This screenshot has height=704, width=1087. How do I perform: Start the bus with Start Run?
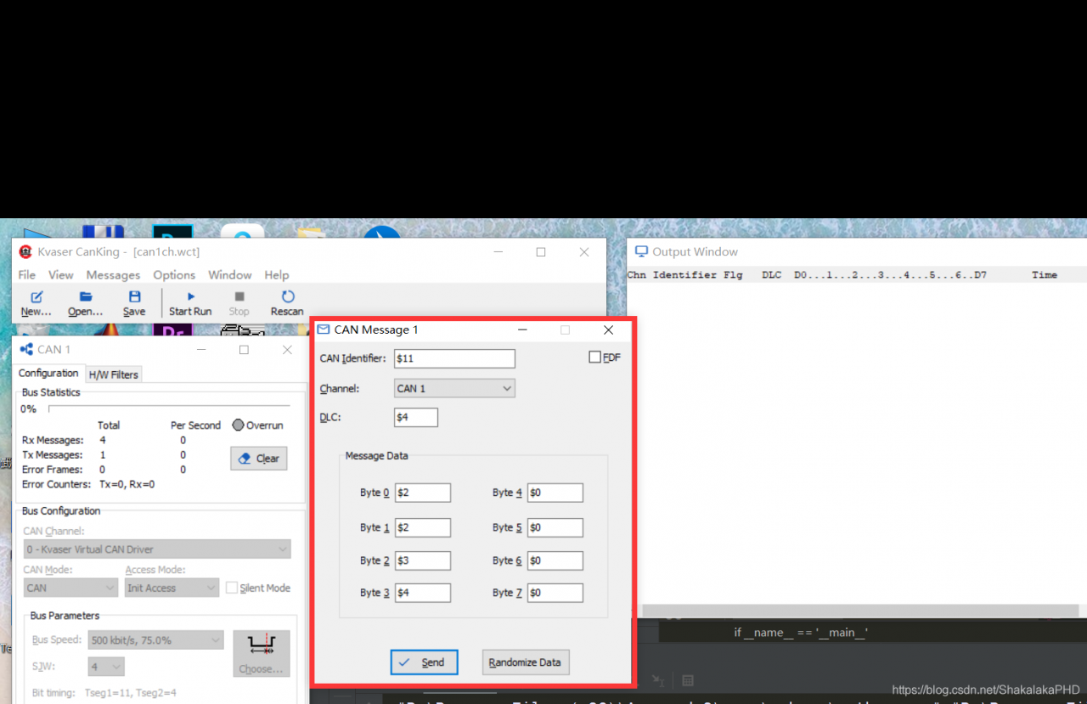[190, 303]
